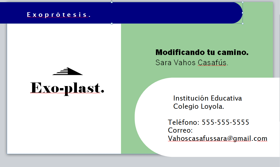Click the top-middle square sizing handle
Viewport: 280px width, 167px height.
(x=112, y=2)
